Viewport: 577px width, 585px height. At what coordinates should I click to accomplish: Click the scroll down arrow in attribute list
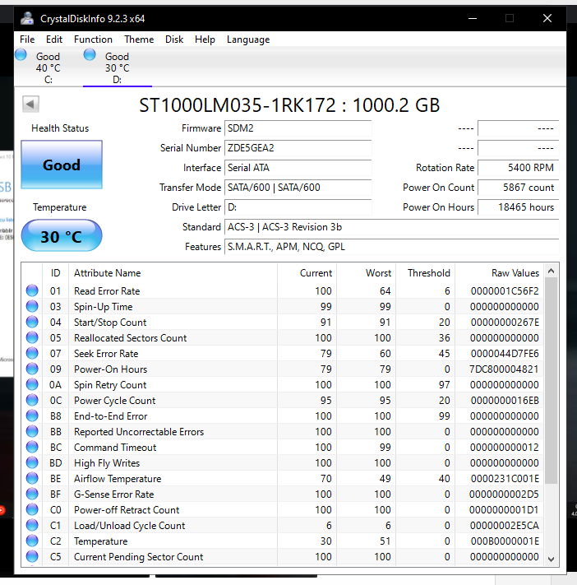(551, 558)
